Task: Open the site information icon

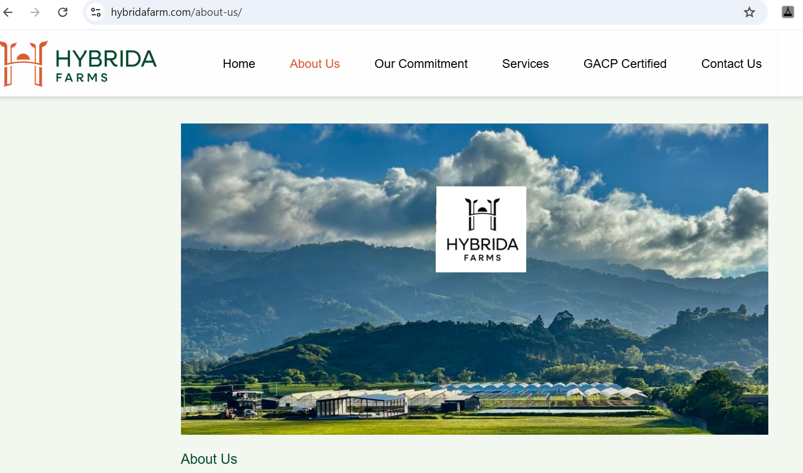Action: [96, 12]
